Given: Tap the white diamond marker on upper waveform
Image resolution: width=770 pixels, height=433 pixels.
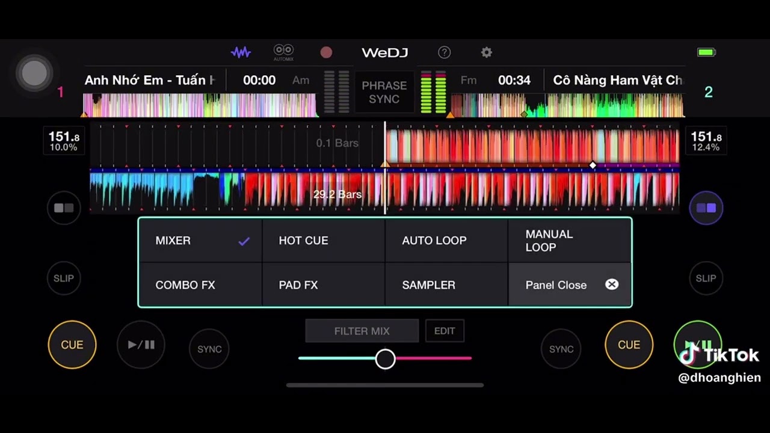Looking at the screenshot, I should coord(593,165).
